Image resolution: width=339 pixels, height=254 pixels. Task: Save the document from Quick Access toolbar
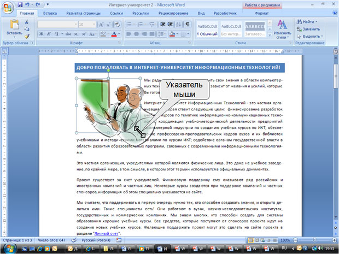[20, 5]
